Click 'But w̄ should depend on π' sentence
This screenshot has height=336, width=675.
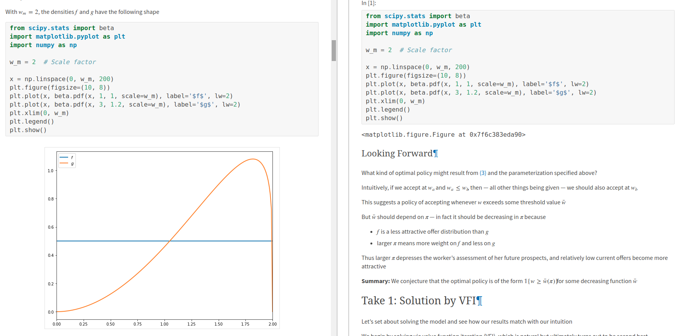(454, 217)
